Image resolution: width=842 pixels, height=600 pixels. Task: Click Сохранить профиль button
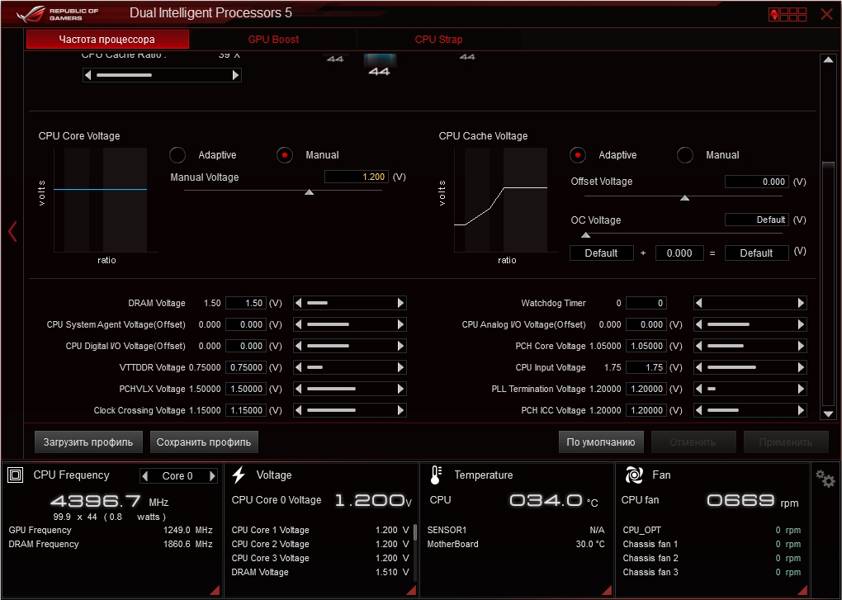[x=204, y=442]
